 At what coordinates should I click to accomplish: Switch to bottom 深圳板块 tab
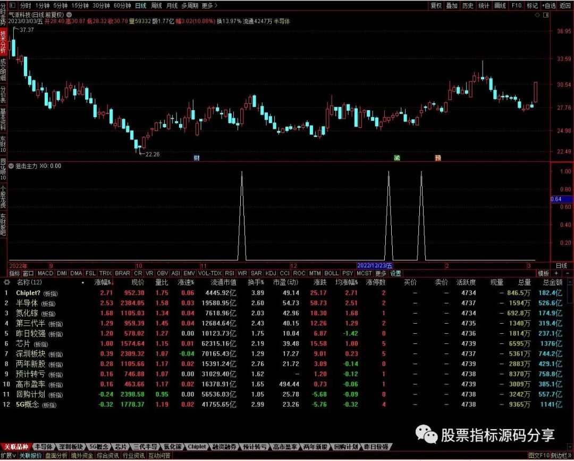(71, 447)
